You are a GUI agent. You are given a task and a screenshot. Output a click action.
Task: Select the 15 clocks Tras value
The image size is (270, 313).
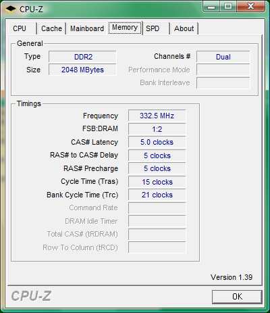point(157,182)
